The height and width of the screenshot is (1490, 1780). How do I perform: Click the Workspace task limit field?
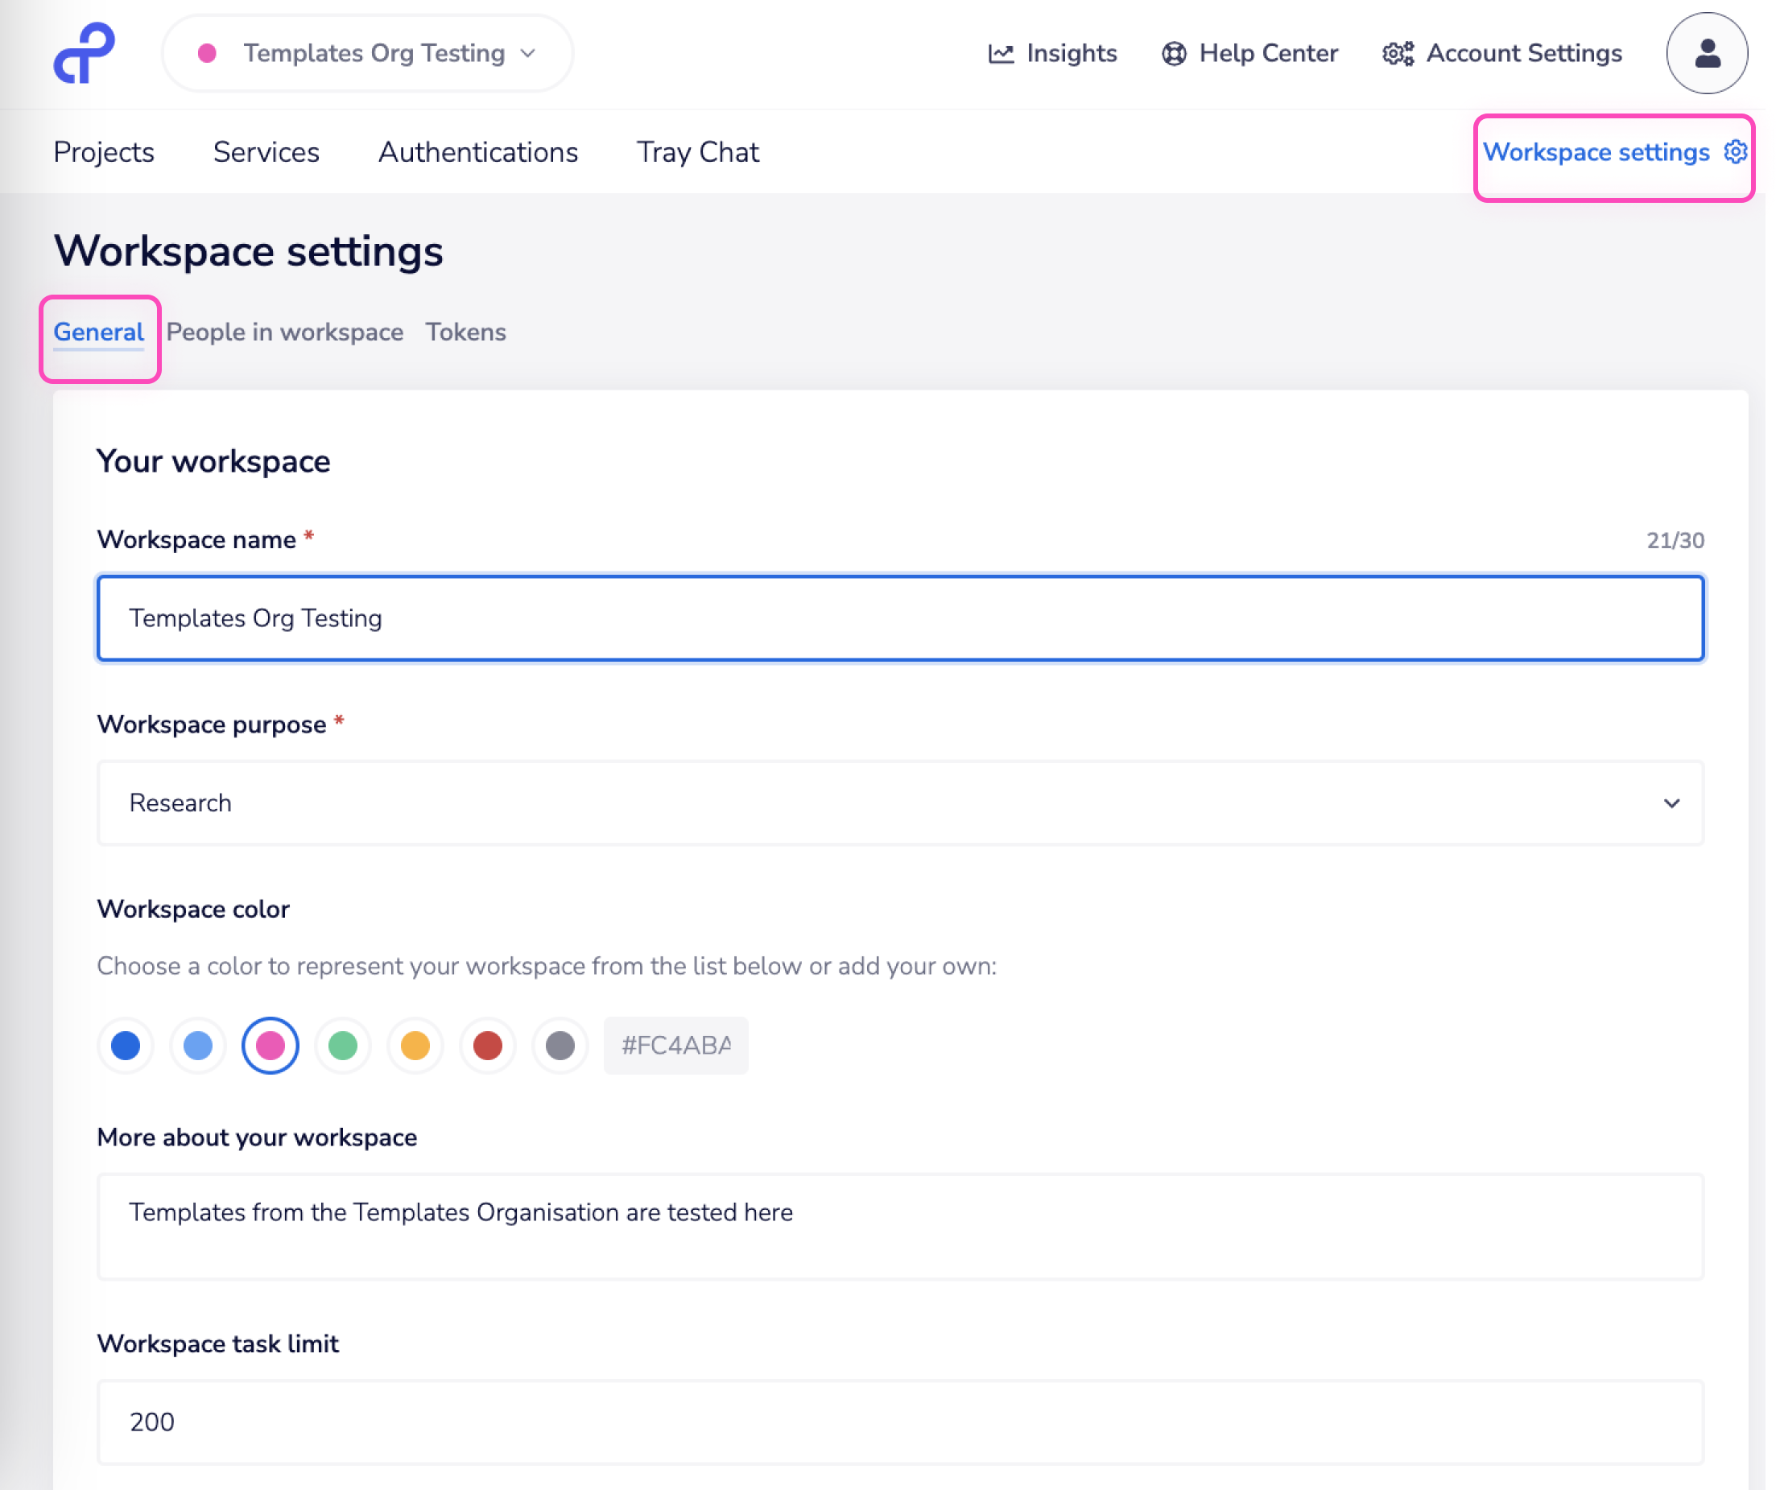898,1422
